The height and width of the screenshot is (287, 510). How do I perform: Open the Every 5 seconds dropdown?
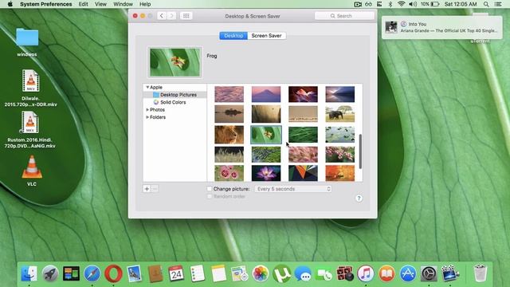click(293, 189)
